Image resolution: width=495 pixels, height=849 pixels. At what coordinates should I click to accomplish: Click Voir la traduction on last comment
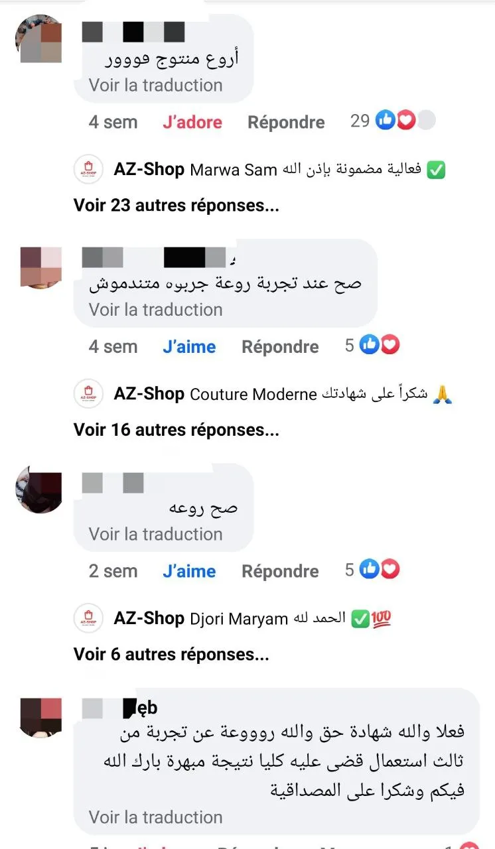[x=156, y=817]
